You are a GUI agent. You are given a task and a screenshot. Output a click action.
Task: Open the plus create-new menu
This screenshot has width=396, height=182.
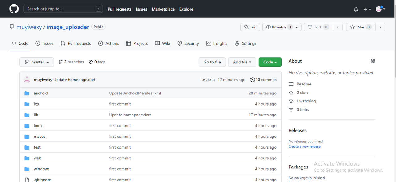367,9
